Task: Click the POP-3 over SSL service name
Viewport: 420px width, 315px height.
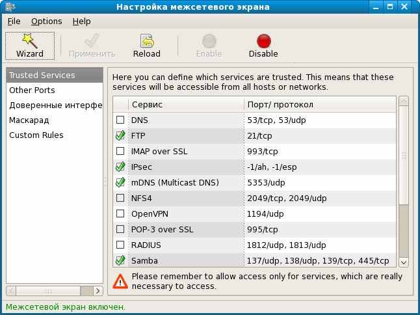Action: click(162, 230)
